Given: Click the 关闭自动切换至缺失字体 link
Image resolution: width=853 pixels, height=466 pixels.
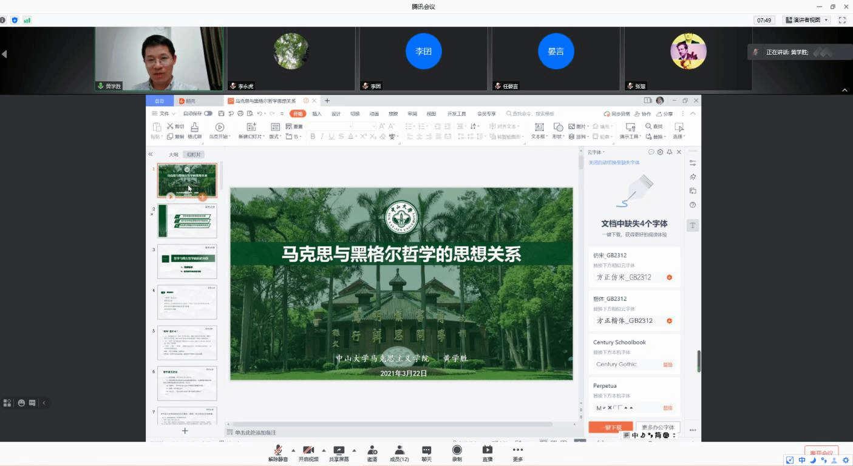Looking at the screenshot, I should click(x=614, y=163).
